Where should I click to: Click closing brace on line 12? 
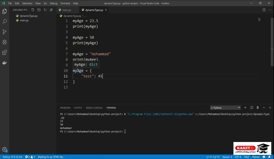[x=74, y=81]
